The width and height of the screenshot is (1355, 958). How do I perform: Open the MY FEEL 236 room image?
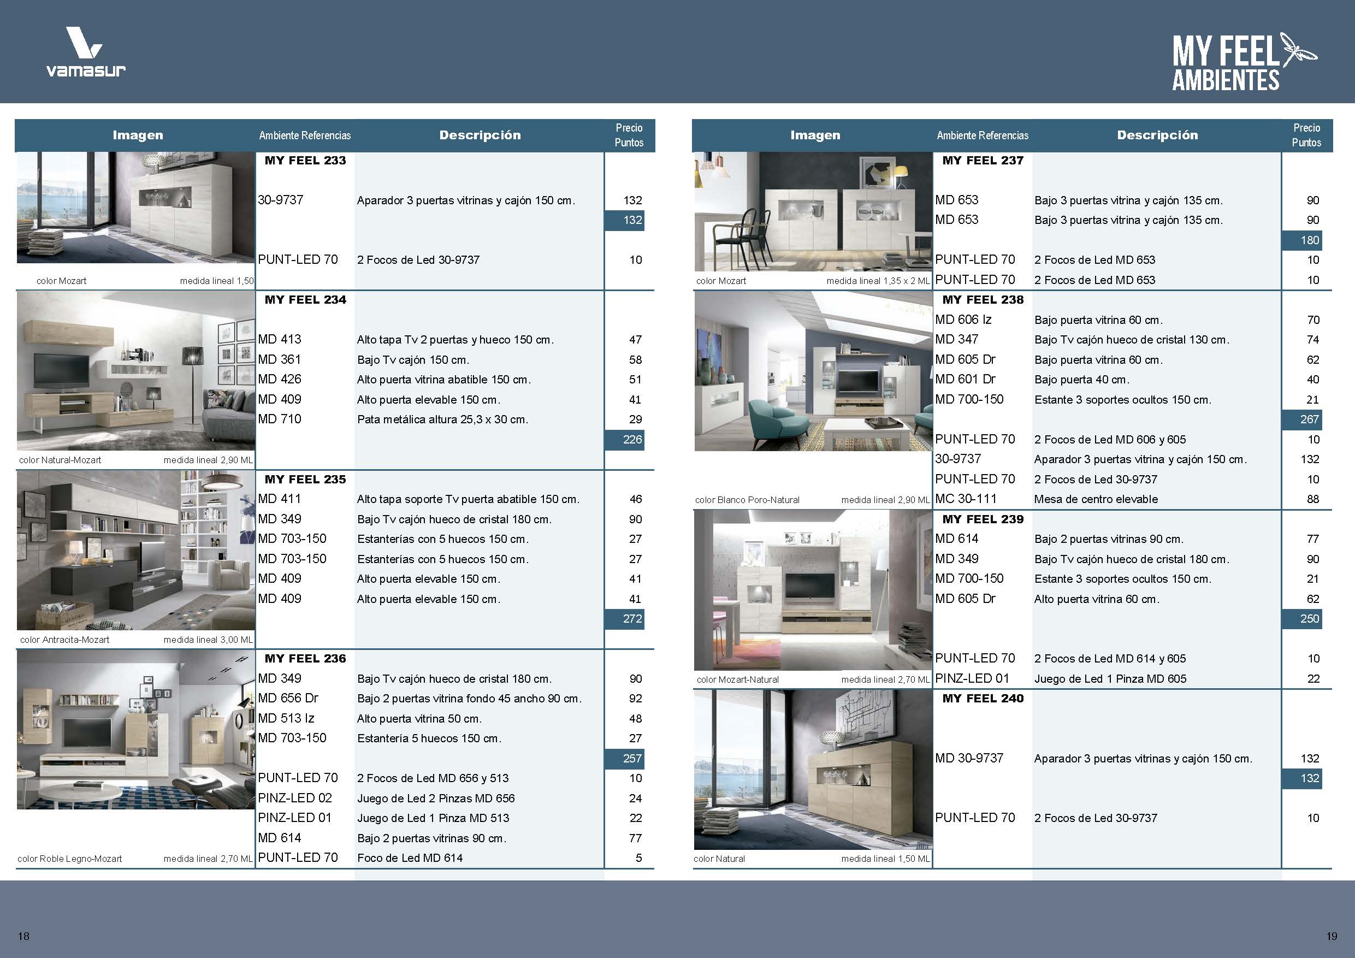[136, 730]
